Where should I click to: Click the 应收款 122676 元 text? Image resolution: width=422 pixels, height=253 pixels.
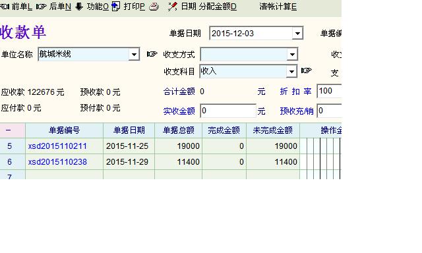(x=32, y=92)
